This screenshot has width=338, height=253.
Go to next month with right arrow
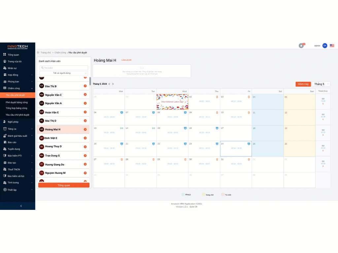click(x=113, y=84)
